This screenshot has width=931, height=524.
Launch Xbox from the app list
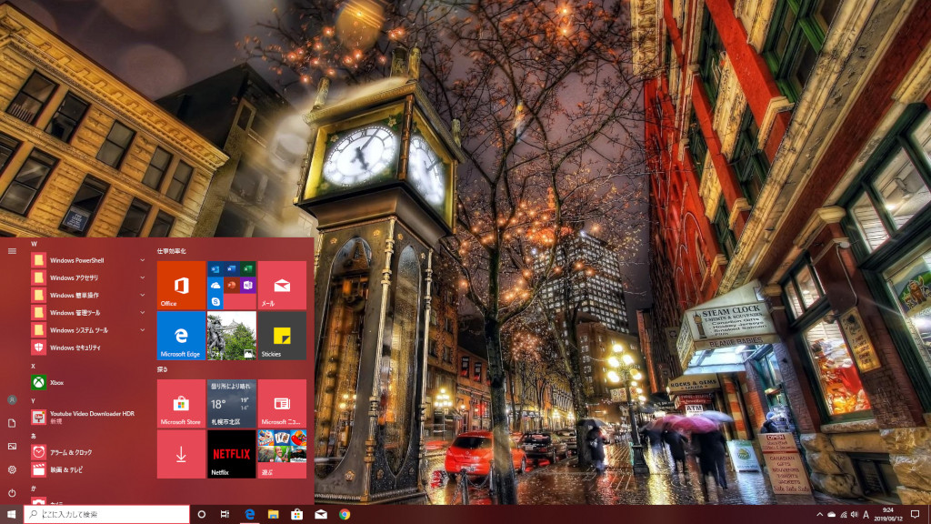coord(89,383)
